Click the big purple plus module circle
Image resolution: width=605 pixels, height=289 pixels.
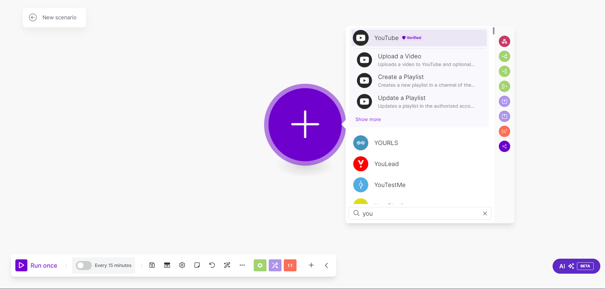[x=305, y=124]
